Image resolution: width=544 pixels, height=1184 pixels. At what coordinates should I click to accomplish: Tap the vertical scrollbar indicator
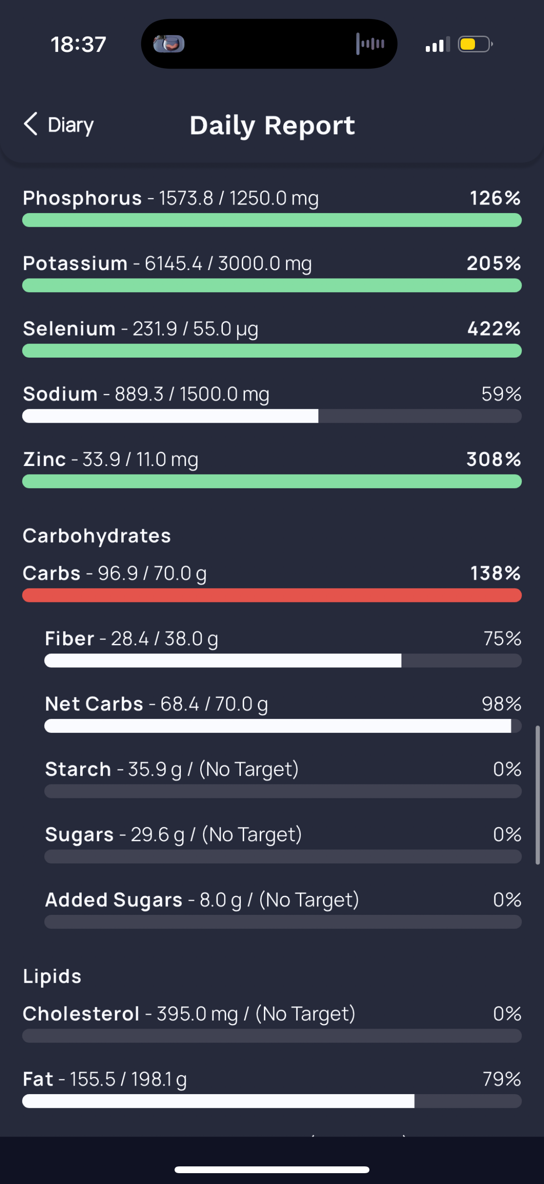[538, 795]
